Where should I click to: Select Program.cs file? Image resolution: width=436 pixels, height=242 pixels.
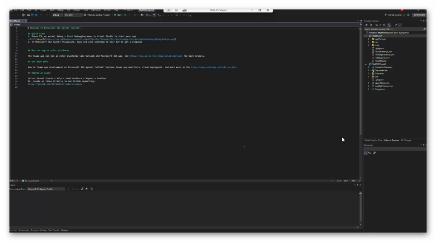[x=380, y=89]
